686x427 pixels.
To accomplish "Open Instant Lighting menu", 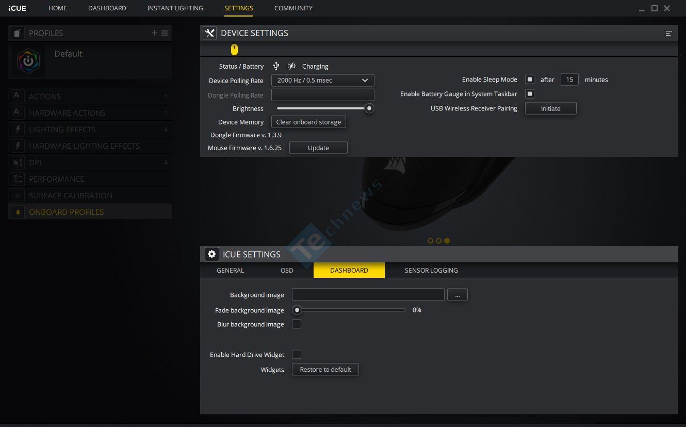I will click(x=175, y=8).
